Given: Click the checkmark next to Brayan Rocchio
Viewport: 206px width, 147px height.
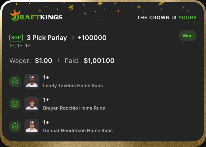Looking at the screenshot, I should tap(15, 104).
